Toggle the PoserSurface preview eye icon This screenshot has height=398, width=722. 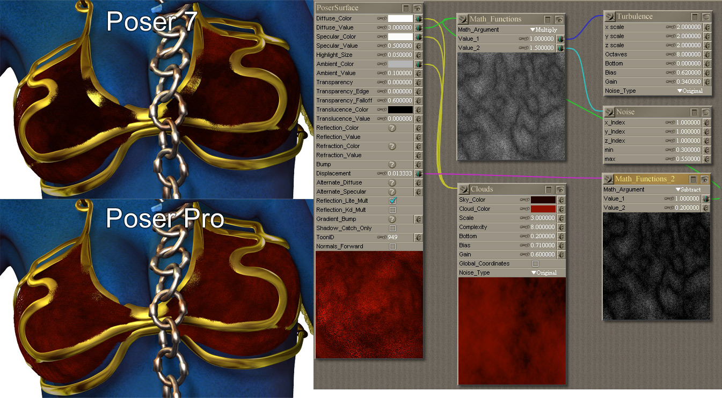click(417, 8)
